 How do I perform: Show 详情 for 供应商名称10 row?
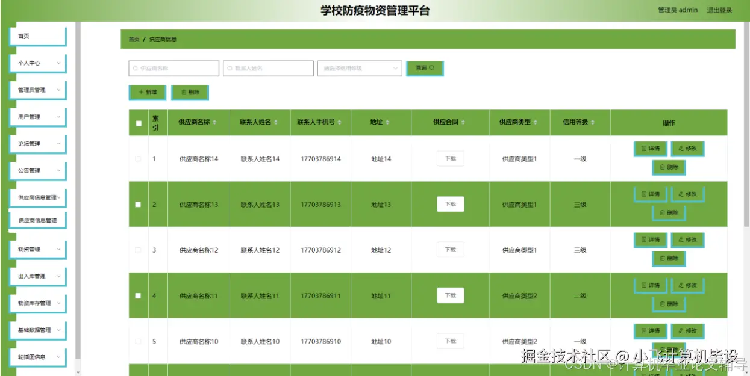[651, 331]
